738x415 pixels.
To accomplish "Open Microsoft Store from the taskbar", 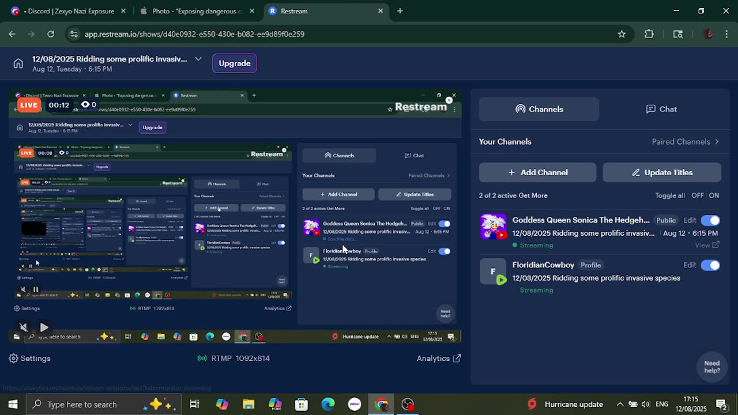I will (x=302, y=404).
